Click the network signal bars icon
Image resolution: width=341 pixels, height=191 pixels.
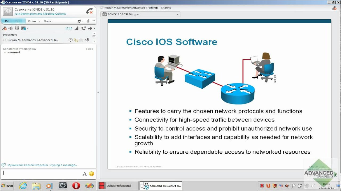76,28
